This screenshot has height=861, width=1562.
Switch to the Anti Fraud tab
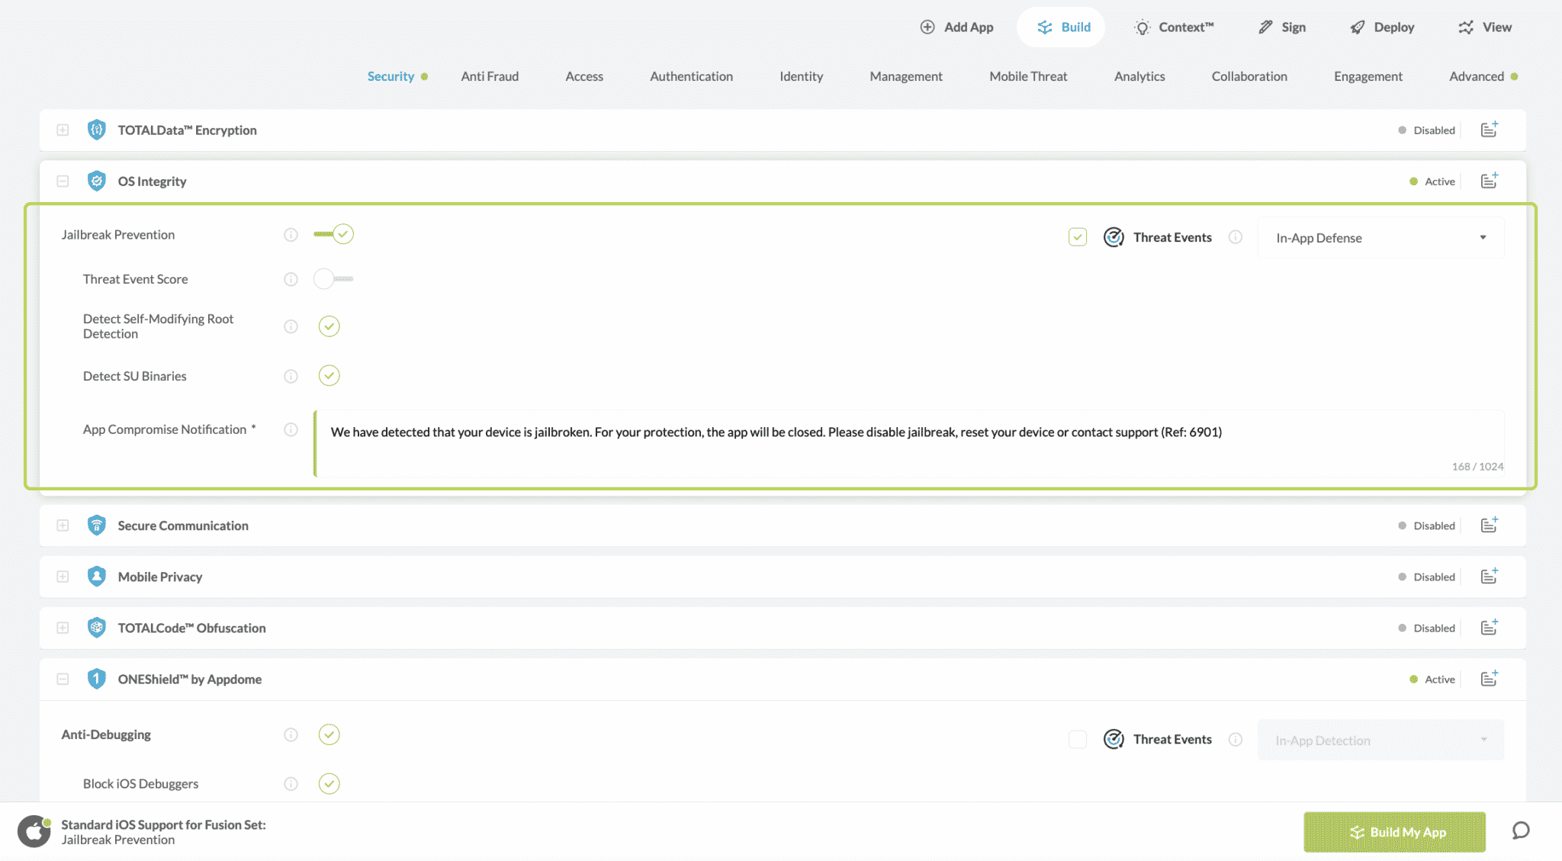click(x=490, y=76)
